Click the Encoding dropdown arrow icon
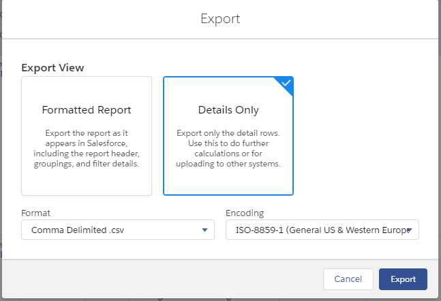 pos(409,230)
